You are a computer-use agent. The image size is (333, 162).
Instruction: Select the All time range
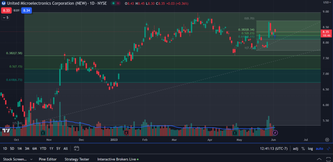click(x=66, y=148)
